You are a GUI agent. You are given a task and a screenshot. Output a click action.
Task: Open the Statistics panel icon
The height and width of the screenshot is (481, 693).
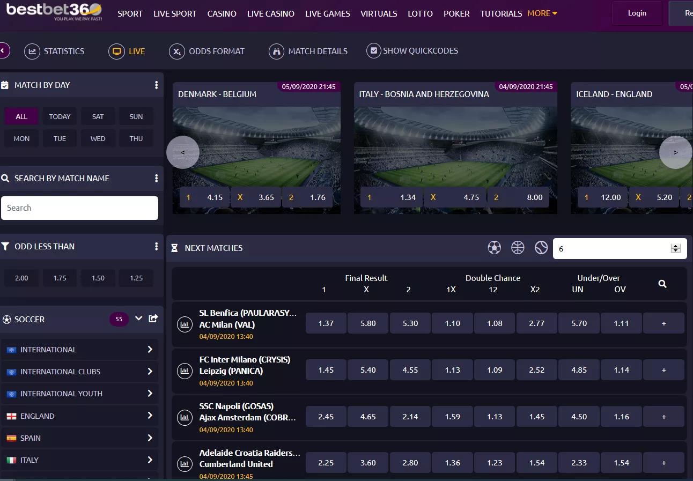33,51
